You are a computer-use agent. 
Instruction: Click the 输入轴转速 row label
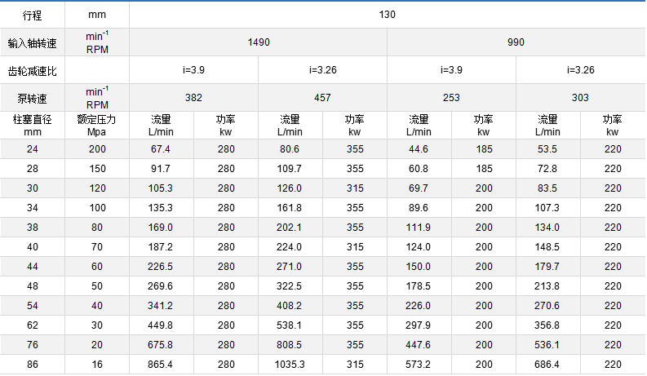click(x=32, y=42)
